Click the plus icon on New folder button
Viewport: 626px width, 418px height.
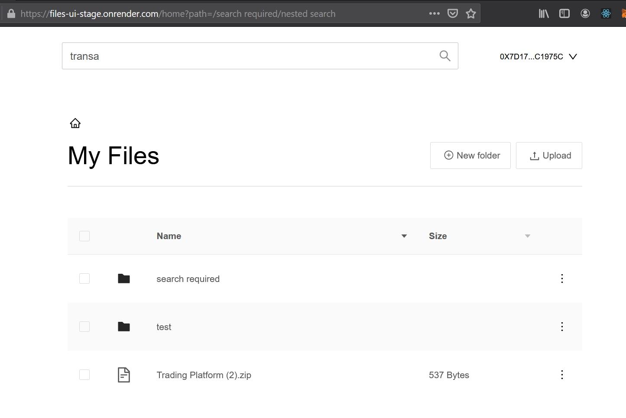tap(448, 155)
